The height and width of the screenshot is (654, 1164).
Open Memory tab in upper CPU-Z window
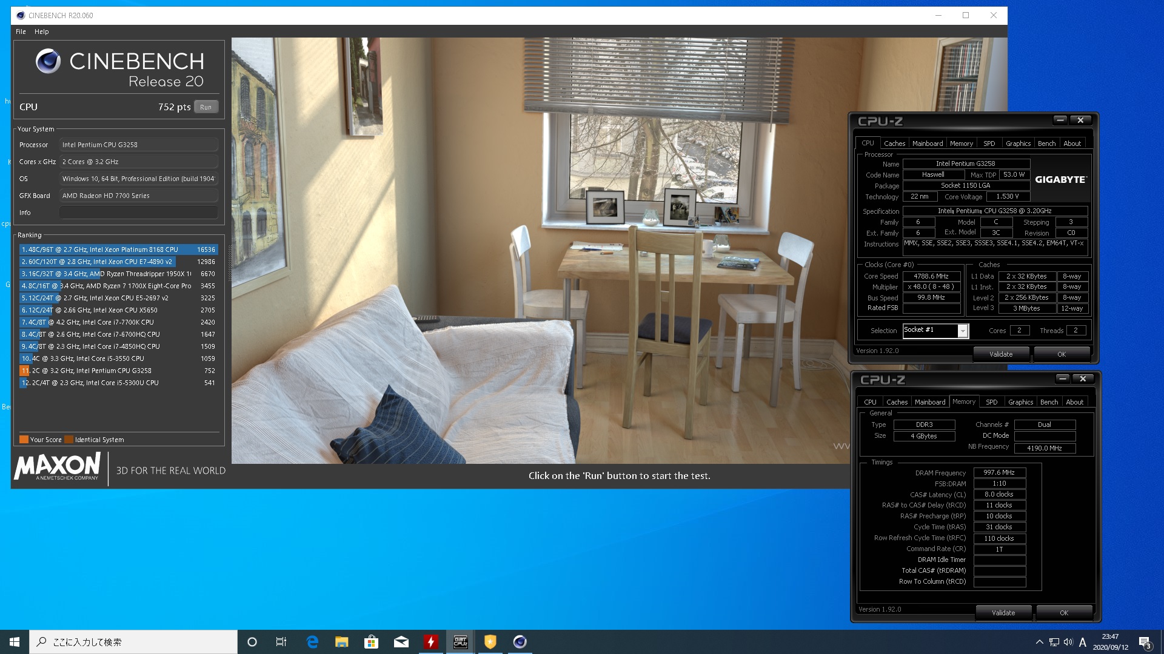pyautogui.click(x=962, y=144)
